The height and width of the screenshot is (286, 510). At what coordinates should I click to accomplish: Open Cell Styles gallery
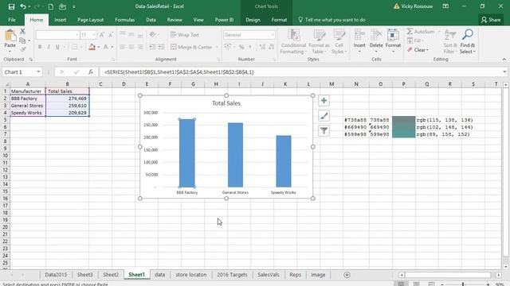click(339, 41)
